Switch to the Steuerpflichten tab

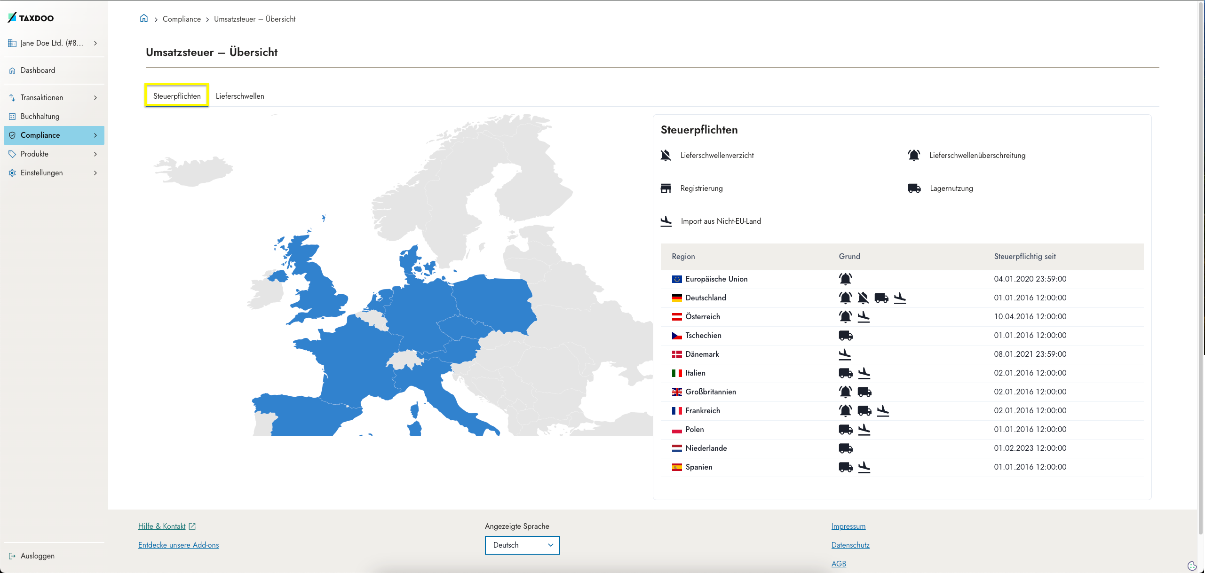[x=177, y=96]
